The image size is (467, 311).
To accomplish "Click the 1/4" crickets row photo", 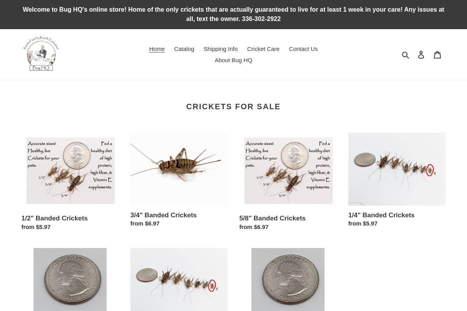I will [397, 169].
